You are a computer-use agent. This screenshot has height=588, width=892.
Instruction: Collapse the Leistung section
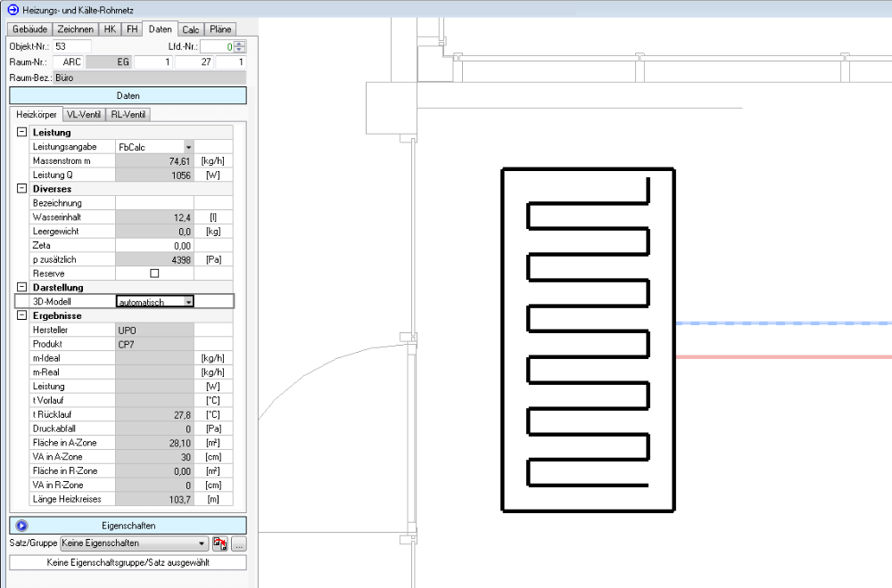click(x=22, y=133)
